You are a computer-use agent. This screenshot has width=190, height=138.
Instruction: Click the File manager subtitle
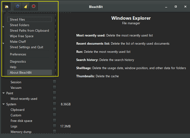131,23
